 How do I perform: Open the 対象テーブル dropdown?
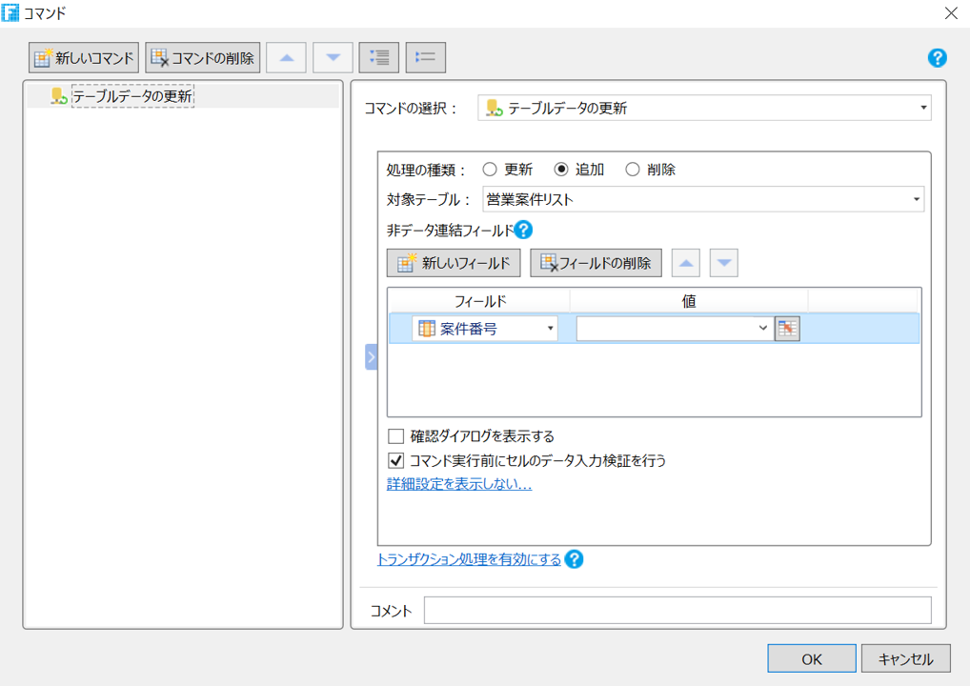pyautogui.click(x=917, y=199)
